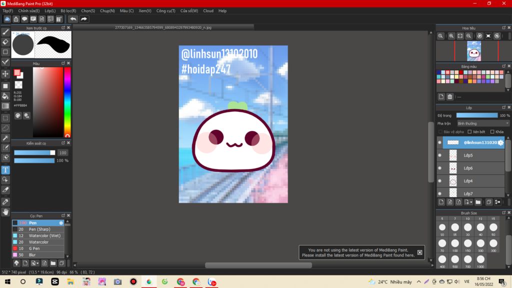The image size is (512, 288).
Task: Open the Tệp(F) menu
Action: [x=8, y=11]
